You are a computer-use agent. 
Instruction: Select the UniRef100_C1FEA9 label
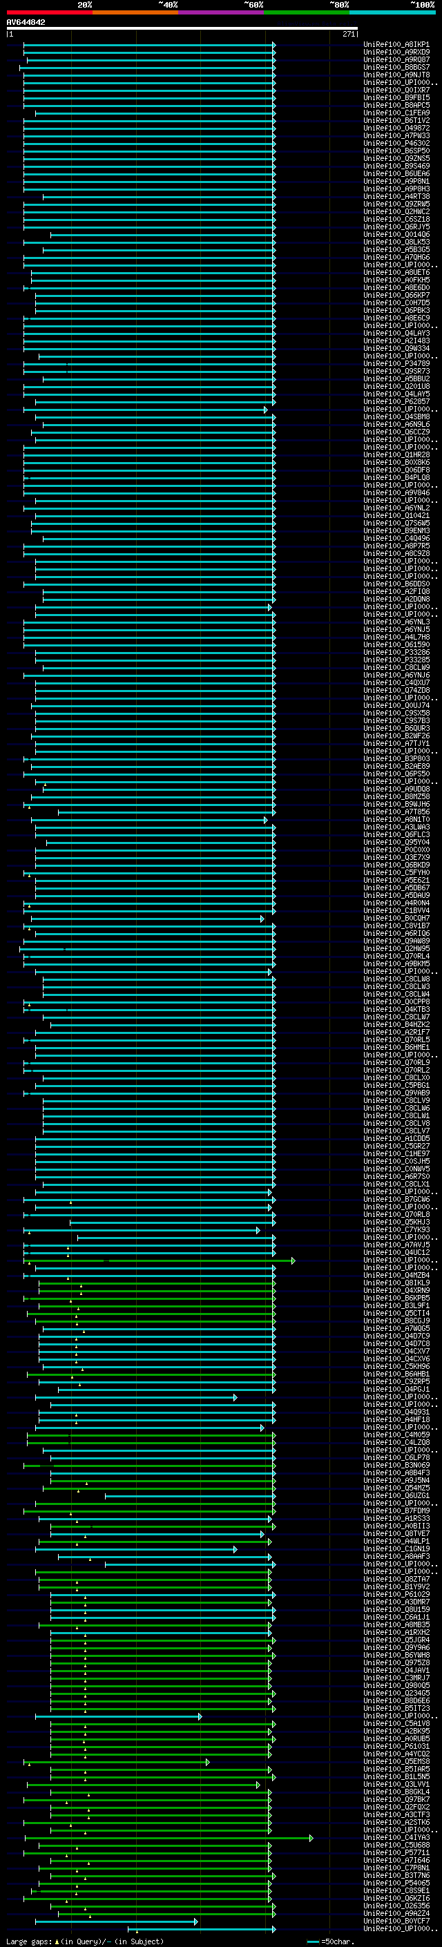pyautogui.click(x=396, y=113)
